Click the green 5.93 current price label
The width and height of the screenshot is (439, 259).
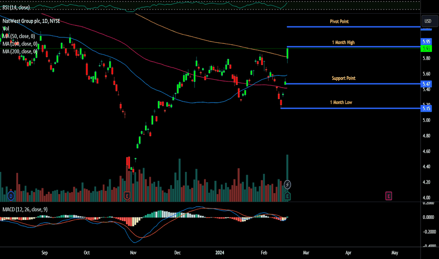tap(426, 49)
